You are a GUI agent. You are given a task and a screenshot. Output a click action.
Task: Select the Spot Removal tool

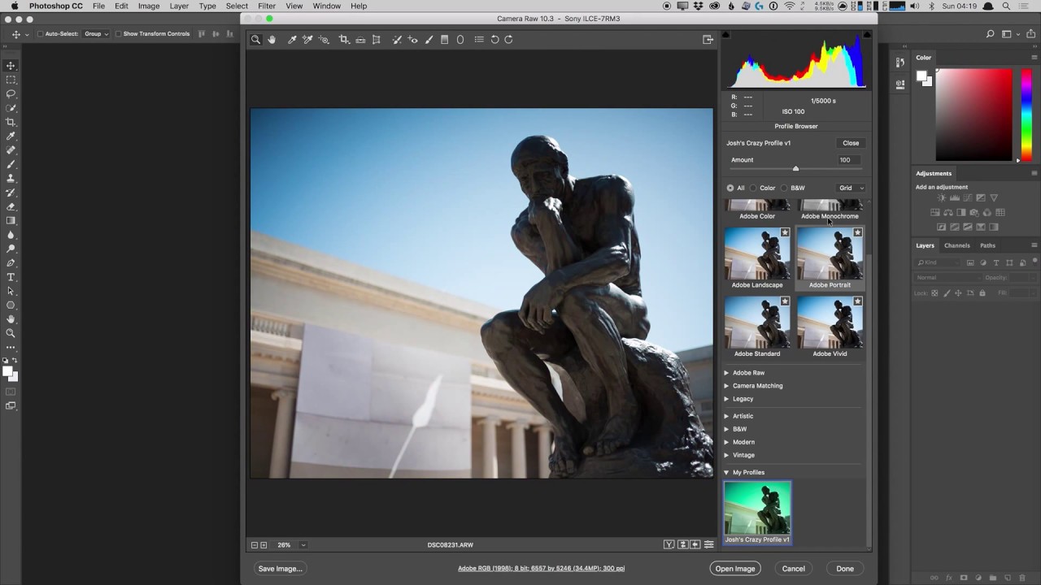pyautogui.click(x=397, y=39)
